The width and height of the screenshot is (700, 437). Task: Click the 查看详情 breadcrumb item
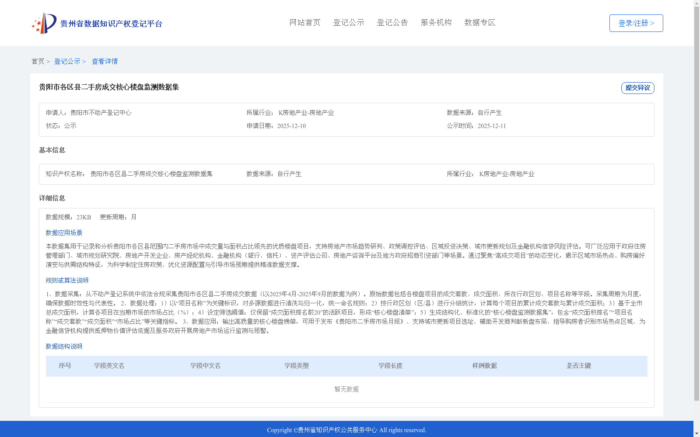[104, 61]
